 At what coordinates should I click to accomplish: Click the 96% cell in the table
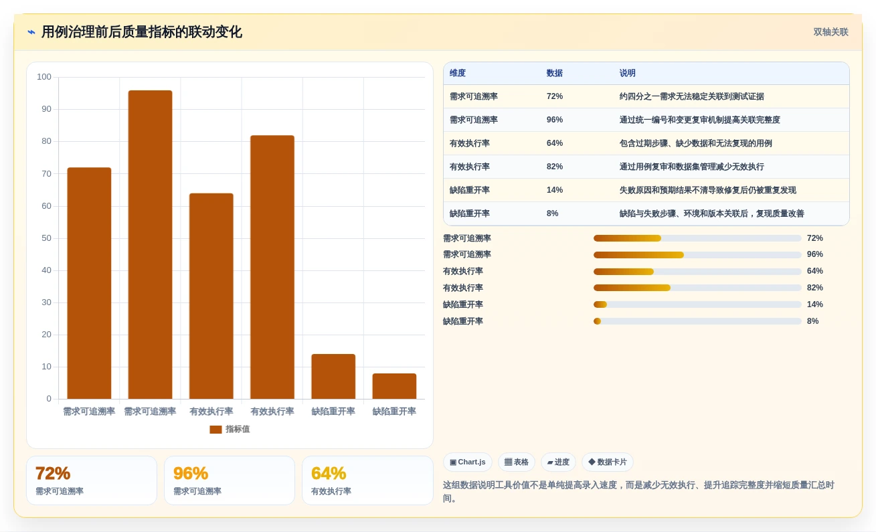[x=555, y=120]
